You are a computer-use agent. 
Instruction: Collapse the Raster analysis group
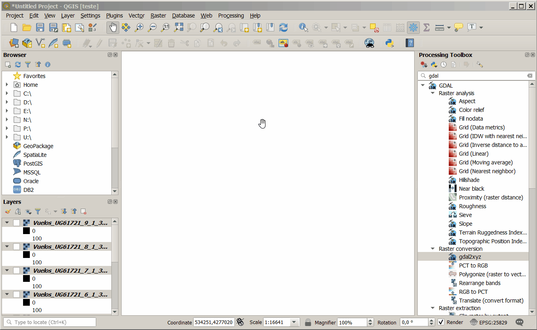pos(433,93)
